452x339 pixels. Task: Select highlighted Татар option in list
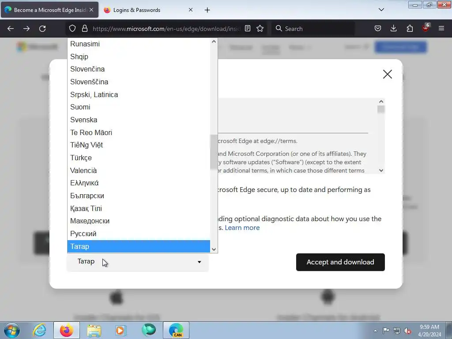click(x=139, y=246)
